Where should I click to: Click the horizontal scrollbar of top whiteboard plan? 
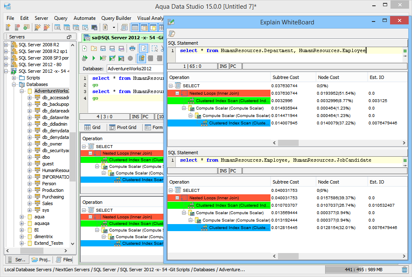[x=288, y=143]
